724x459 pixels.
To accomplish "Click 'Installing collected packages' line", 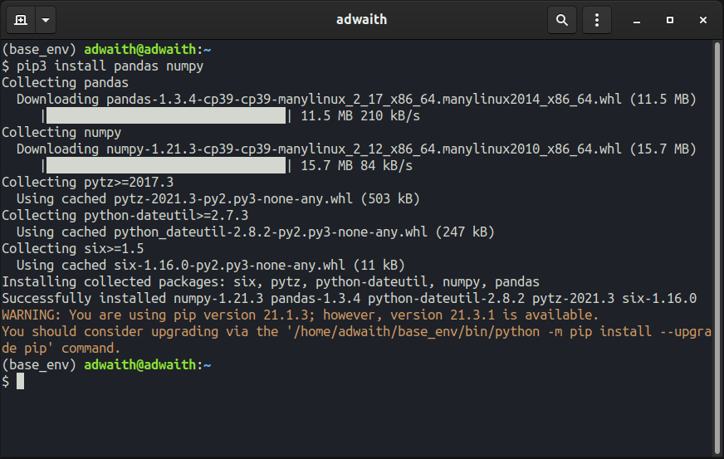I will pyautogui.click(x=271, y=282).
